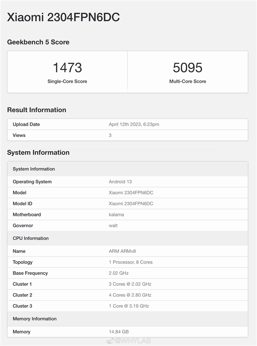
Task: Click the Multi-Core Score label
Action: [188, 81]
